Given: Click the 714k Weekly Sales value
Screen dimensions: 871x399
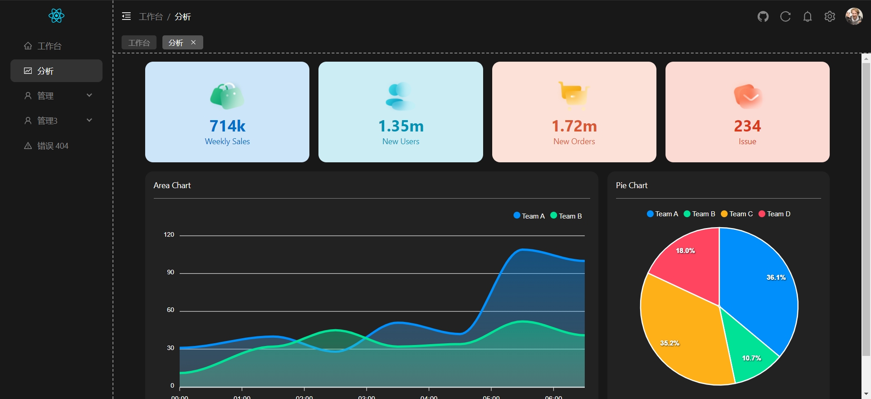Looking at the screenshot, I should point(227,126).
